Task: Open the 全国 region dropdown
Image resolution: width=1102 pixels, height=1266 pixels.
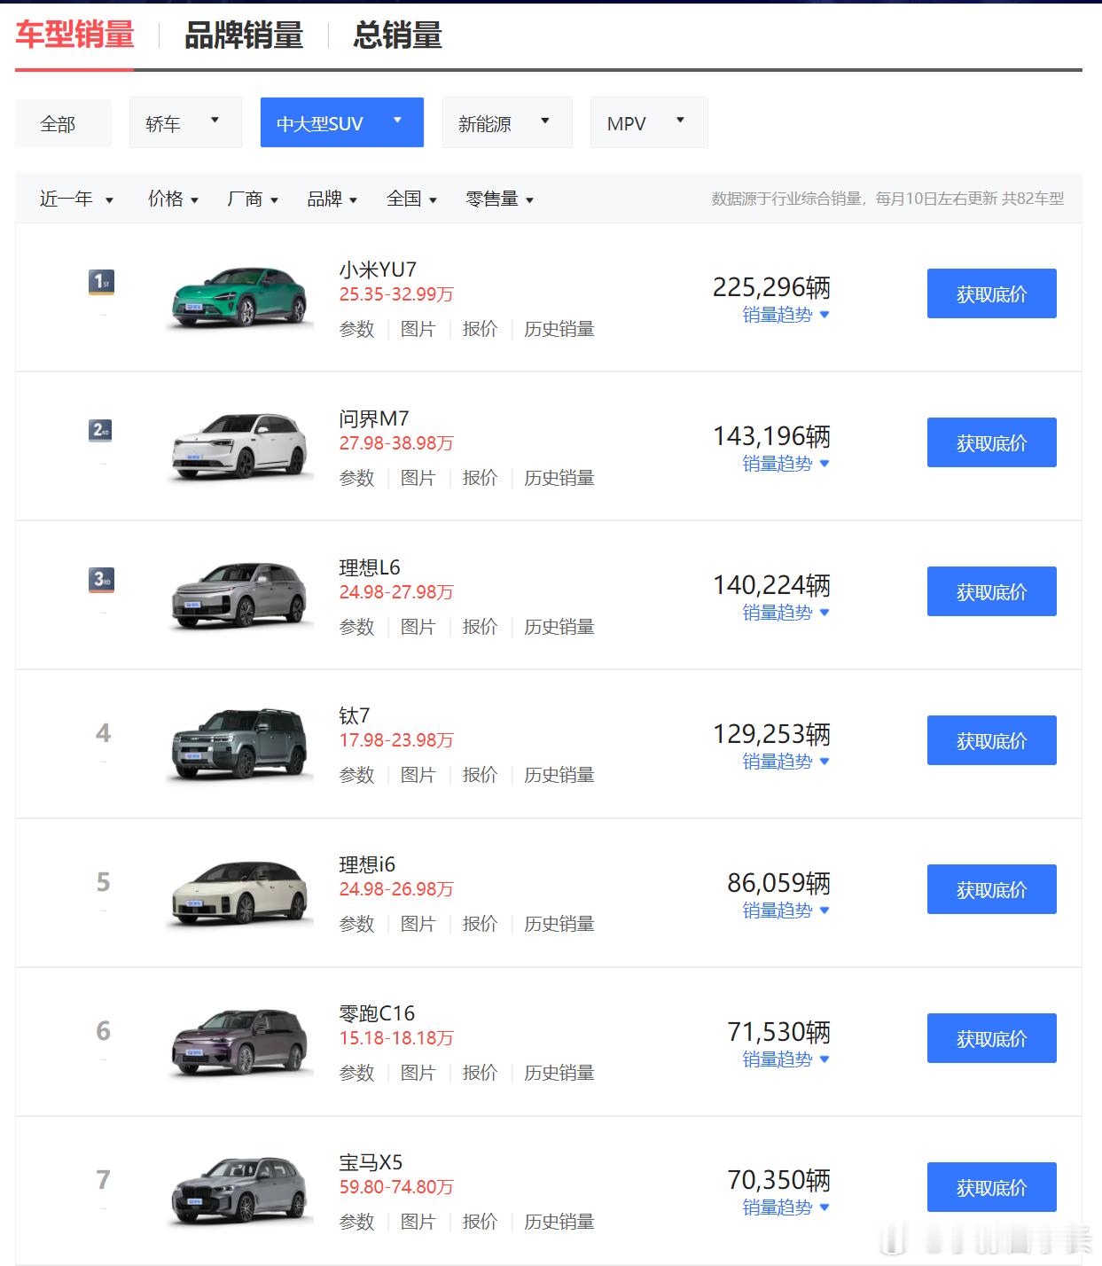Action: (412, 199)
